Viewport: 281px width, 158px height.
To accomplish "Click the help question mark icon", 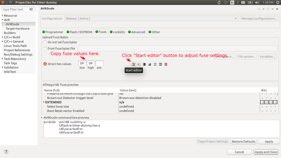I will pos(6,152).
